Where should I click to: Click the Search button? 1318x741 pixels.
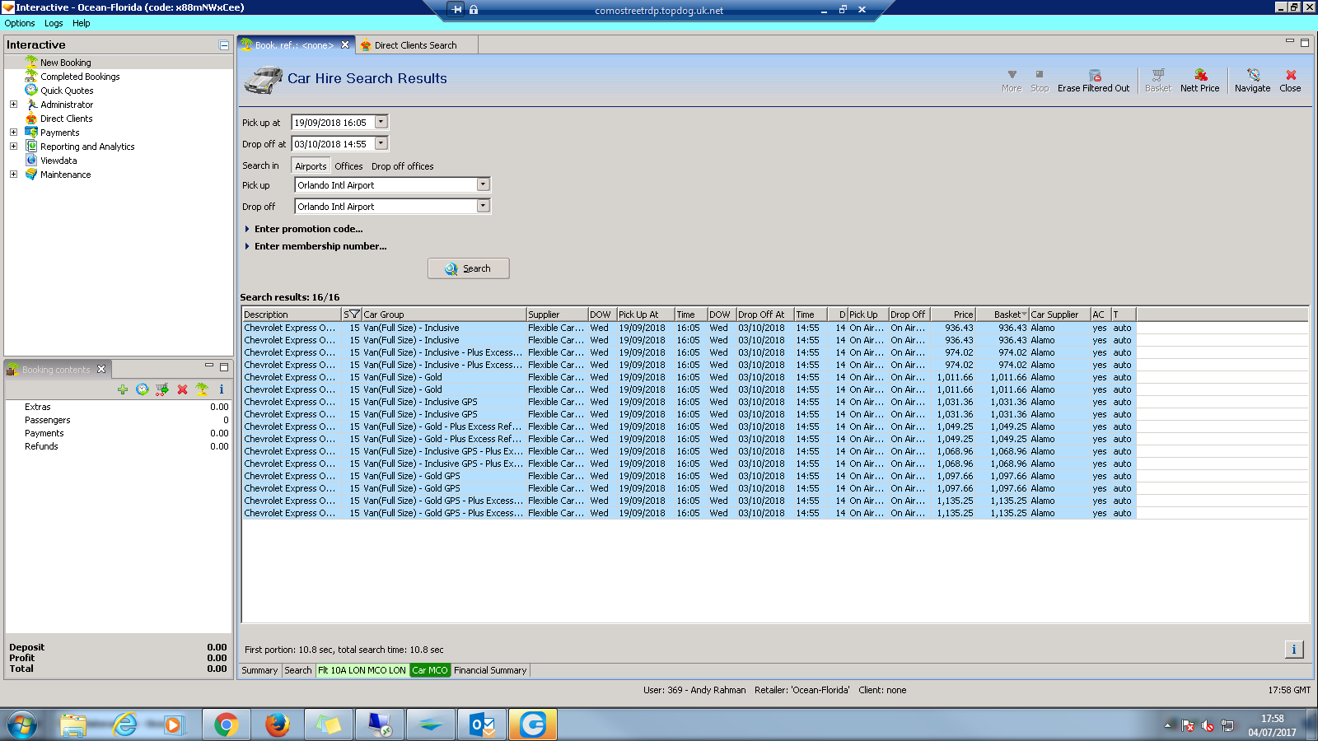tap(468, 268)
